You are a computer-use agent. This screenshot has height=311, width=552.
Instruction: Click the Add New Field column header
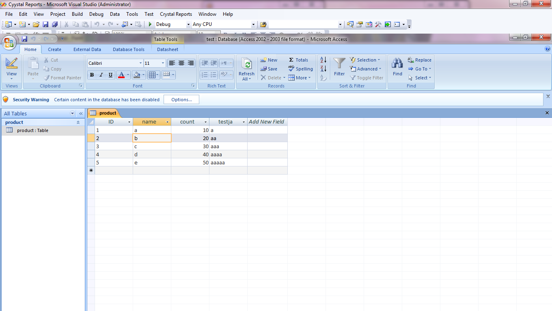267,122
